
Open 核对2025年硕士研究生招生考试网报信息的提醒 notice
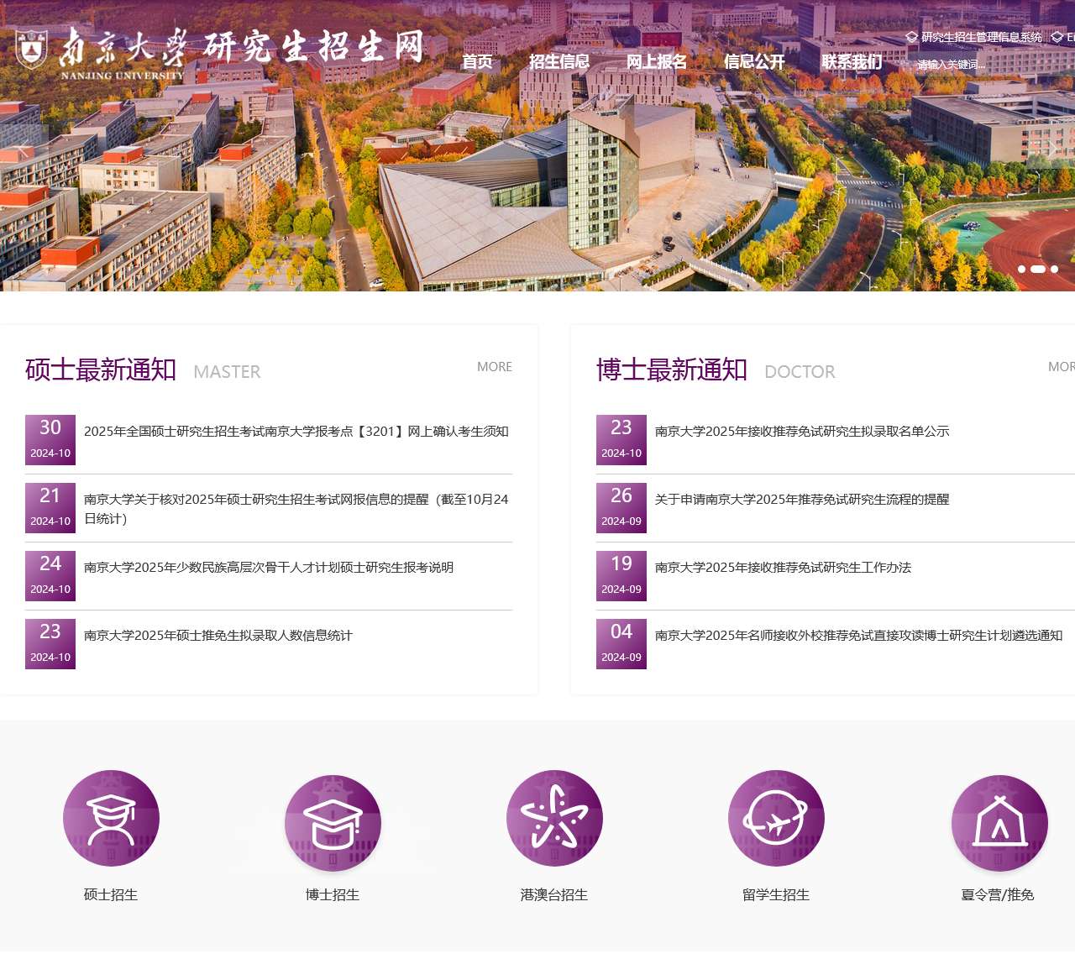tap(296, 509)
